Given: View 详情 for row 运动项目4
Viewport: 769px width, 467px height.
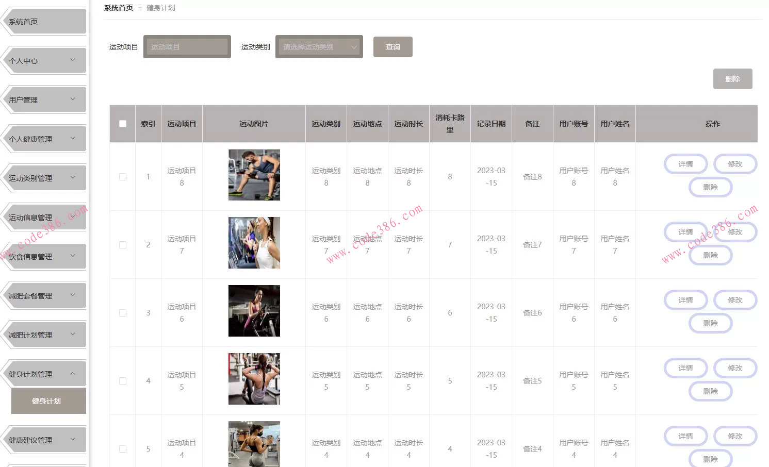Looking at the screenshot, I should pyautogui.click(x=686, y=436).
